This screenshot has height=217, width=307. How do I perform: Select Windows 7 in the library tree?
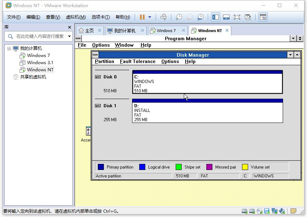point(39,56)
